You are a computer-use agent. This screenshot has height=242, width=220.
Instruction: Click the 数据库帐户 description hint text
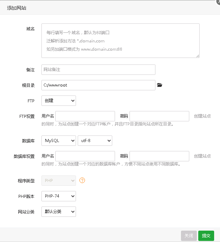pyautogui.click(x=111, y=164)
